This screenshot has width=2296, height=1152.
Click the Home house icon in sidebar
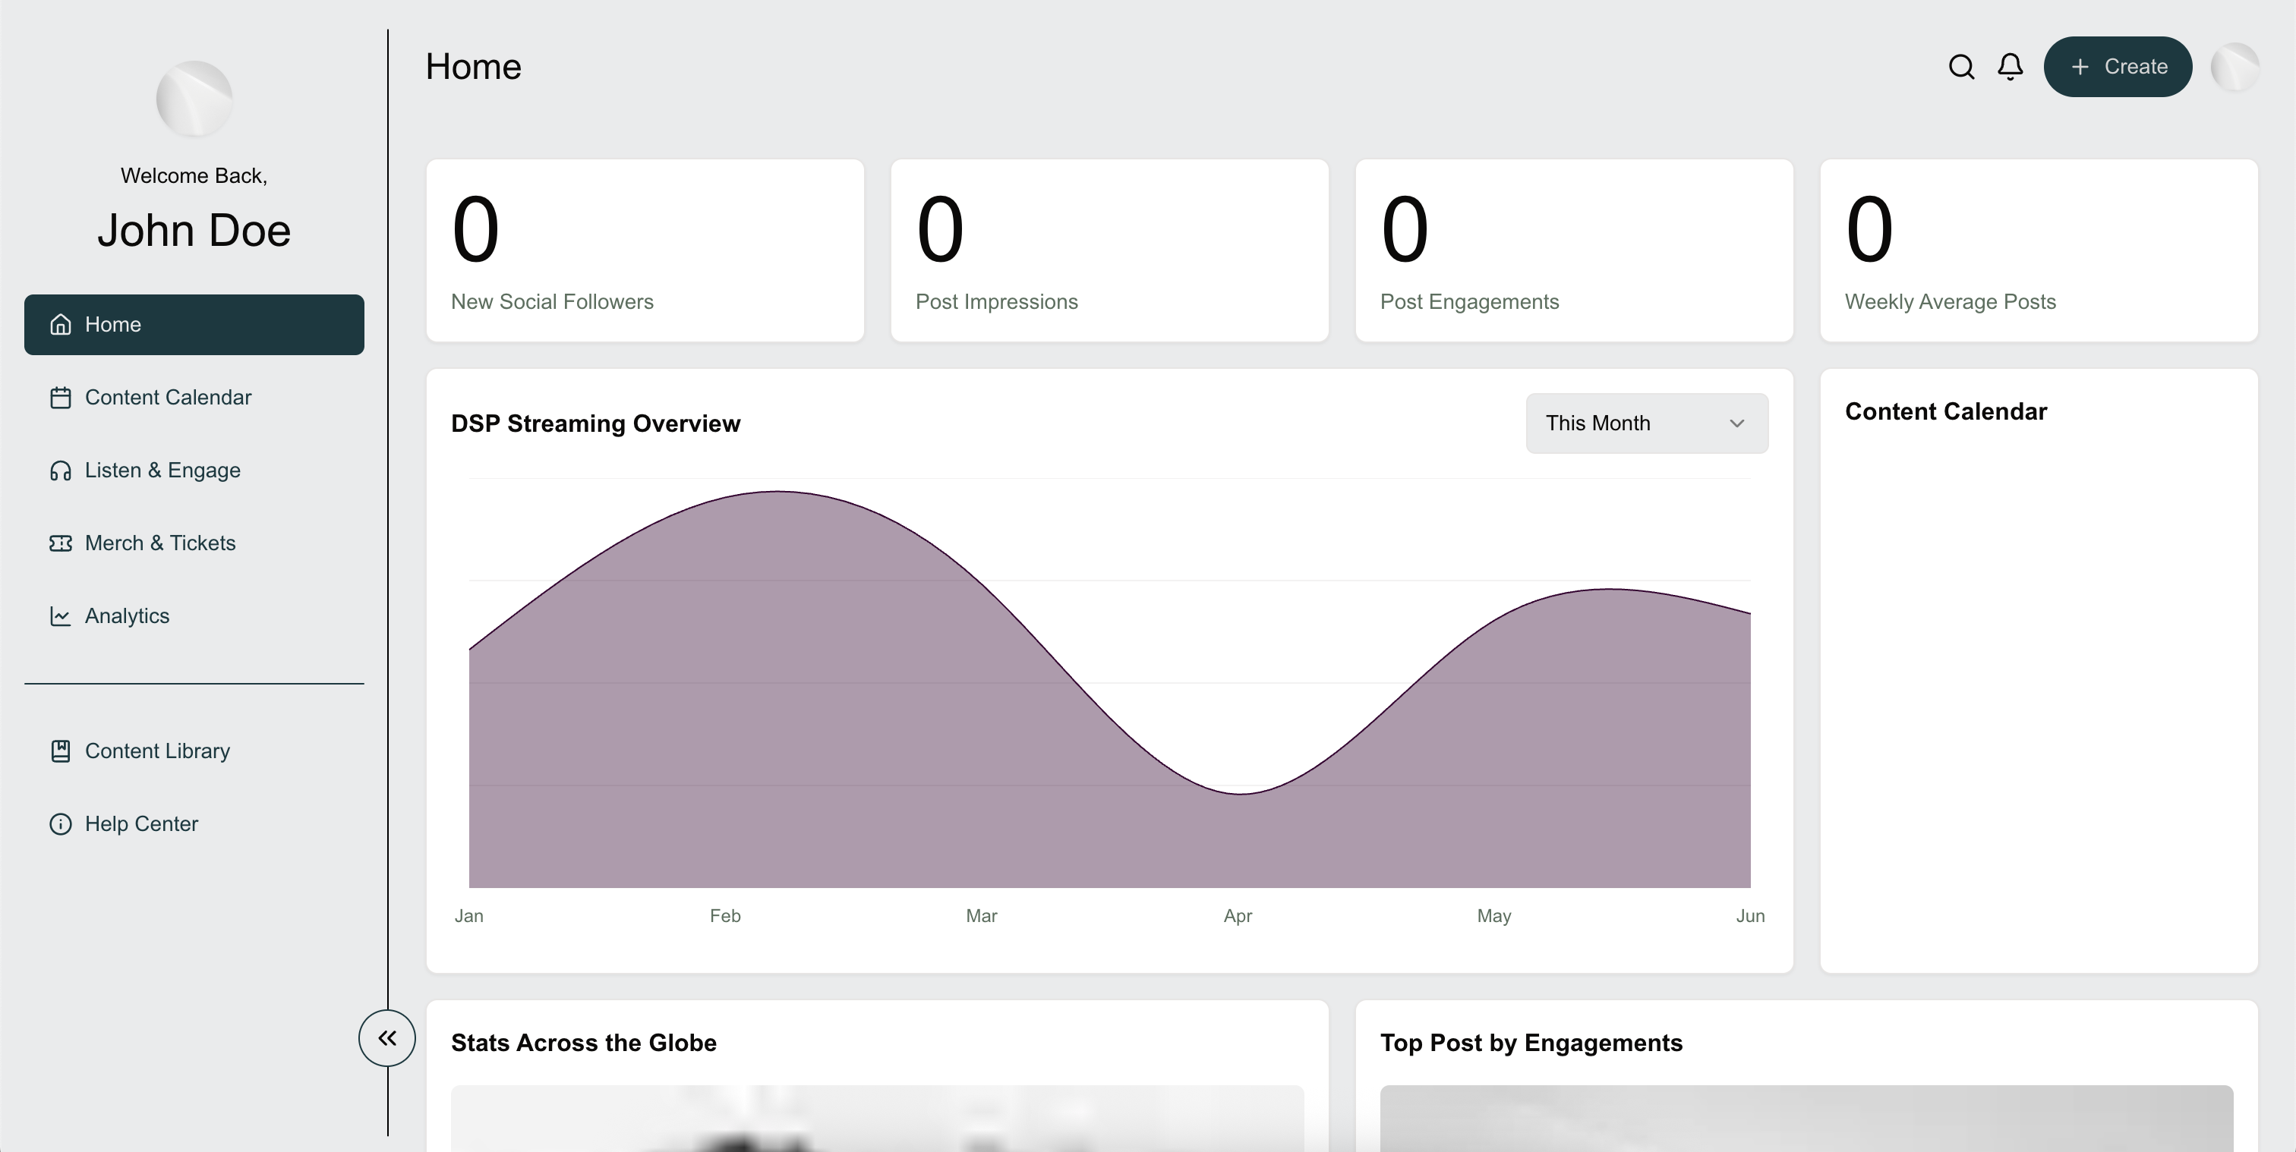61,324
